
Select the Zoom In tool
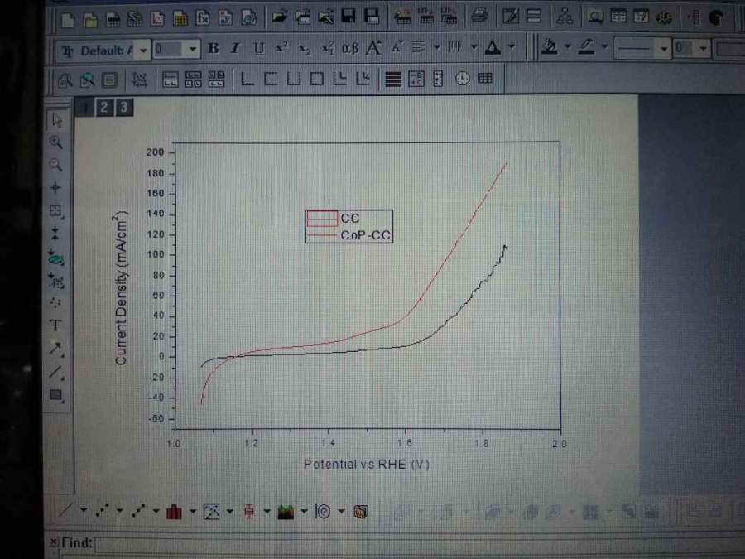tap(55, 142)
